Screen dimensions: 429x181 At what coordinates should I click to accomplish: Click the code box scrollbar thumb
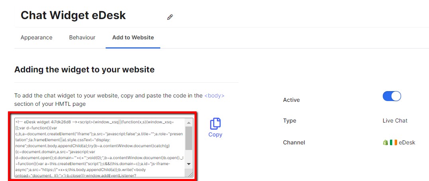189,138
